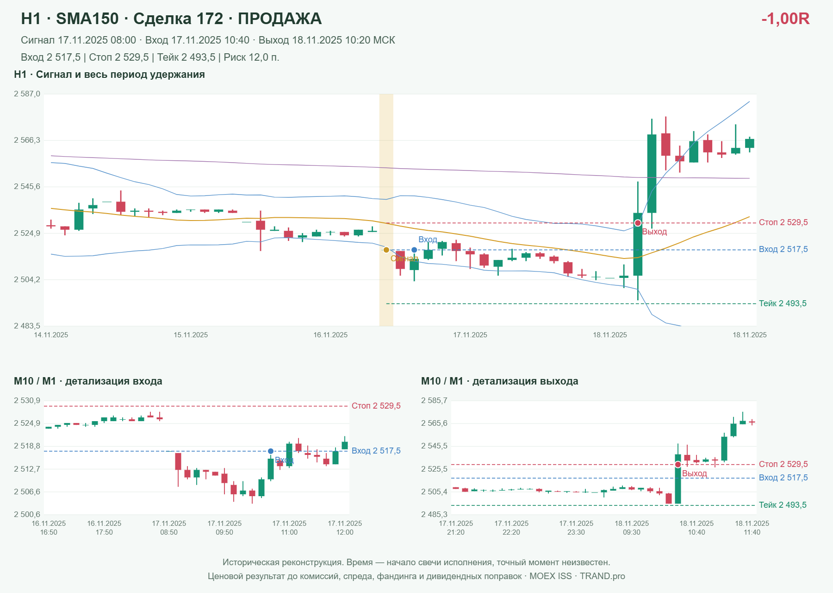Click 'Тейк 2 493,5' label in exit detail chart
This screenshot has width=833, height=593.
click(783, 505)
